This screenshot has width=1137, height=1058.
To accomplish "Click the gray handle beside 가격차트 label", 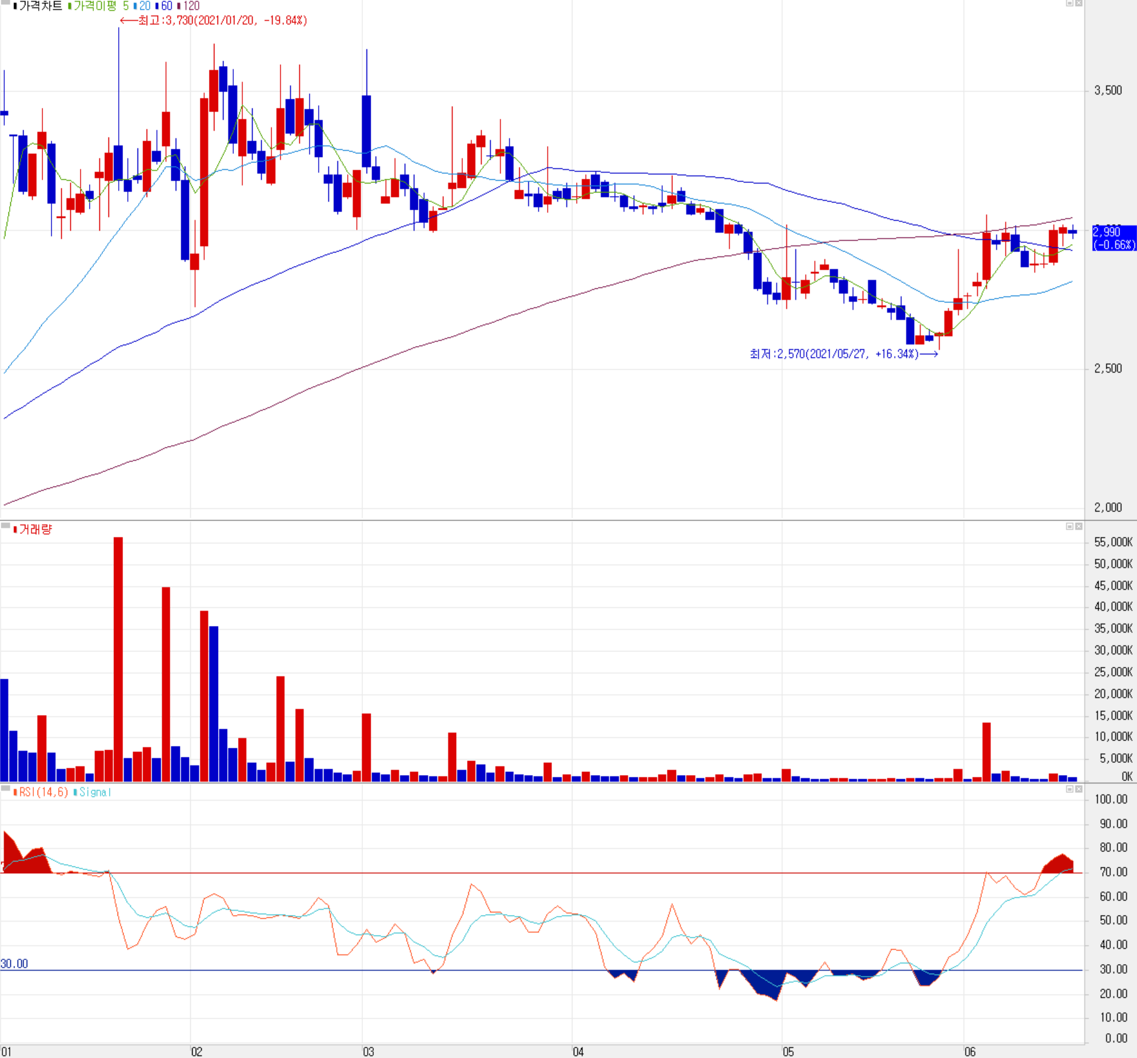I will coord(5,2).
